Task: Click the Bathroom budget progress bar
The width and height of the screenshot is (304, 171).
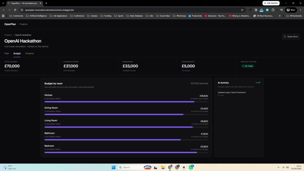Action: pyautogui.click(x=126, y=140)
